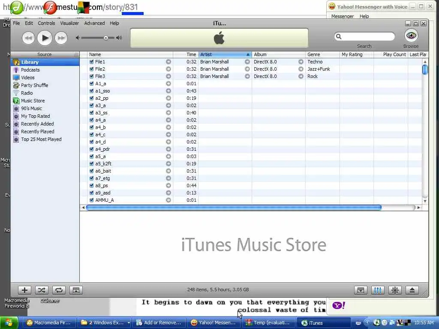Image resolution: width=439 pixels, height=329 pixels.
Task: Open the equalizer window button
Action: (378, 290)
